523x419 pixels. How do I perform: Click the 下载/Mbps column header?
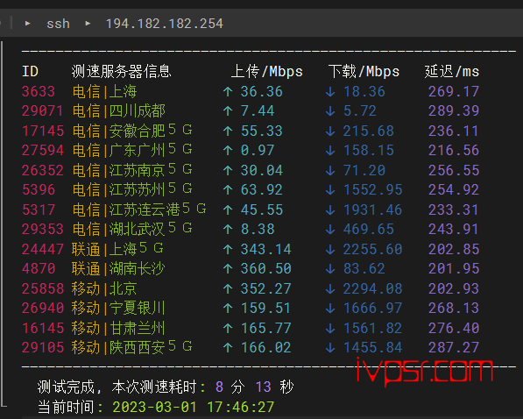click(x=364, y=72)
